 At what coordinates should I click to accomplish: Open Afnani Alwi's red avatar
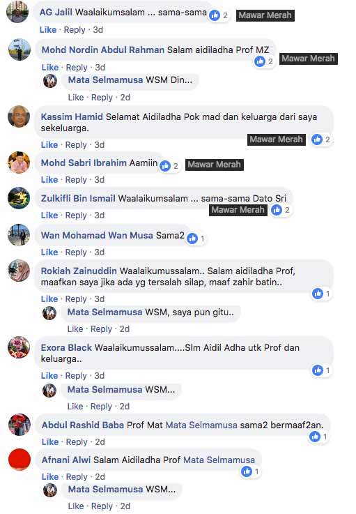pyautogui.click(x=20, y=460)
